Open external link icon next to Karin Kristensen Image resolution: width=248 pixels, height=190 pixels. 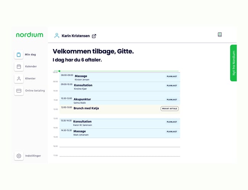point(94,36)
